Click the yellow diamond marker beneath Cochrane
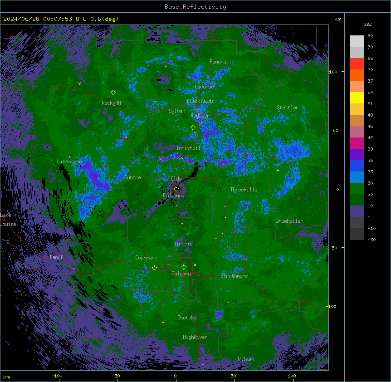This screenshot has width=391, height=382. point(154,268)
